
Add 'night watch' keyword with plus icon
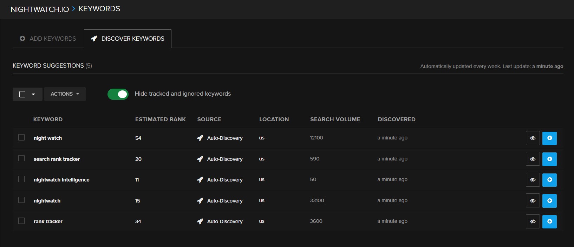point(549,138)
